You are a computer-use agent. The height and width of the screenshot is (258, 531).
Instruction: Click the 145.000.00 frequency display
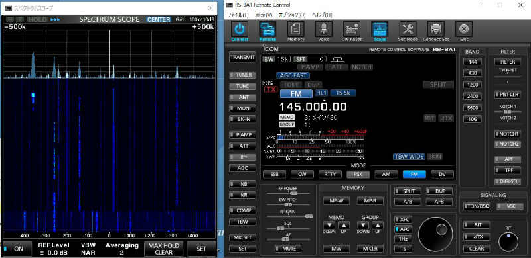click(313, 107)
